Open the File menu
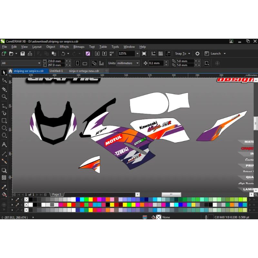This screenshot has height=258, width=258. pos(5,47)
